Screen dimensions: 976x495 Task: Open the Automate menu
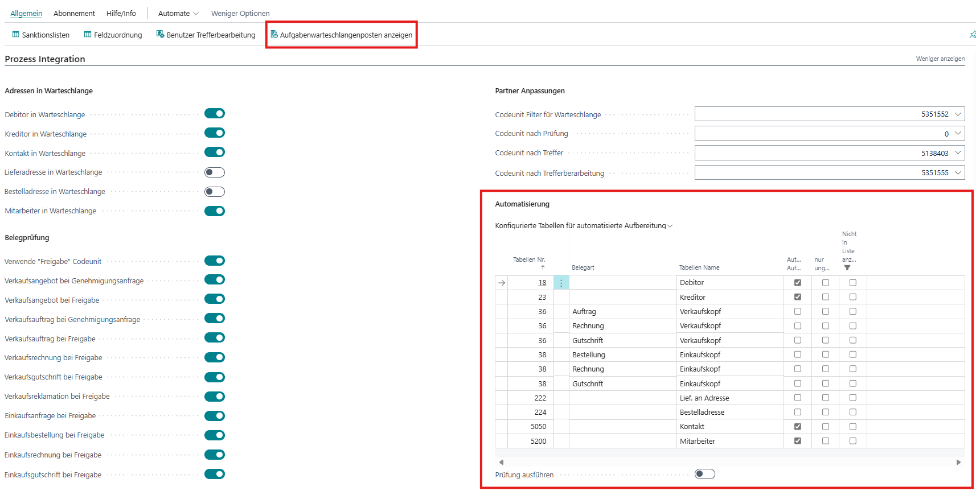[x=178, y=13]
